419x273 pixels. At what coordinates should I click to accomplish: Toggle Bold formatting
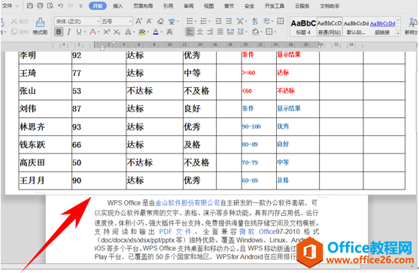tap(59, 32)
